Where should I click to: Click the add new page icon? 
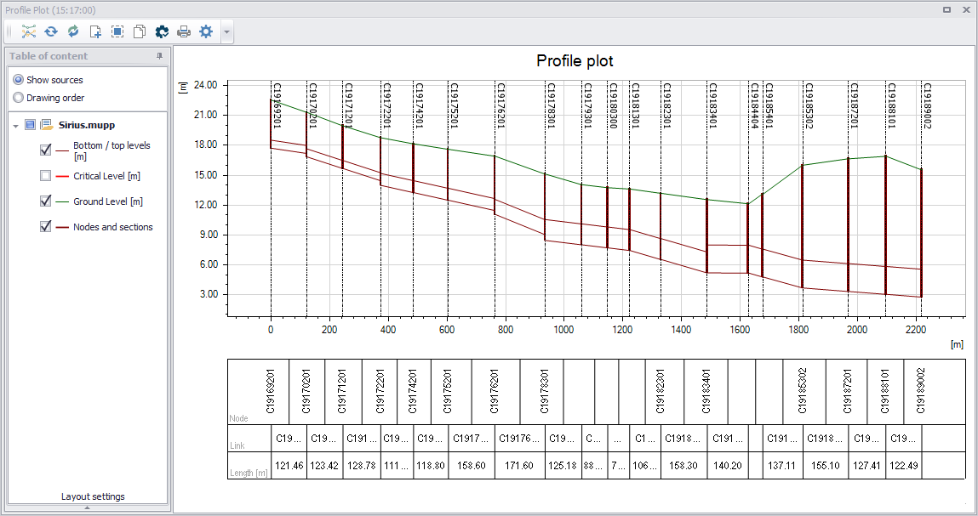95,31
